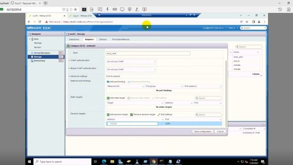Collapse Host tree node in Navigator
Screen dimensions: 293x165
pos(30,39)
